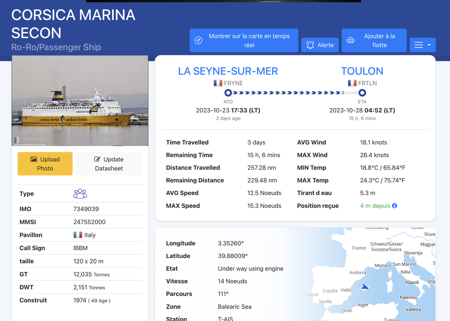Click the remaining distance 229.48 nm
The image size is (450, 321).
click(x=262, y=180)
